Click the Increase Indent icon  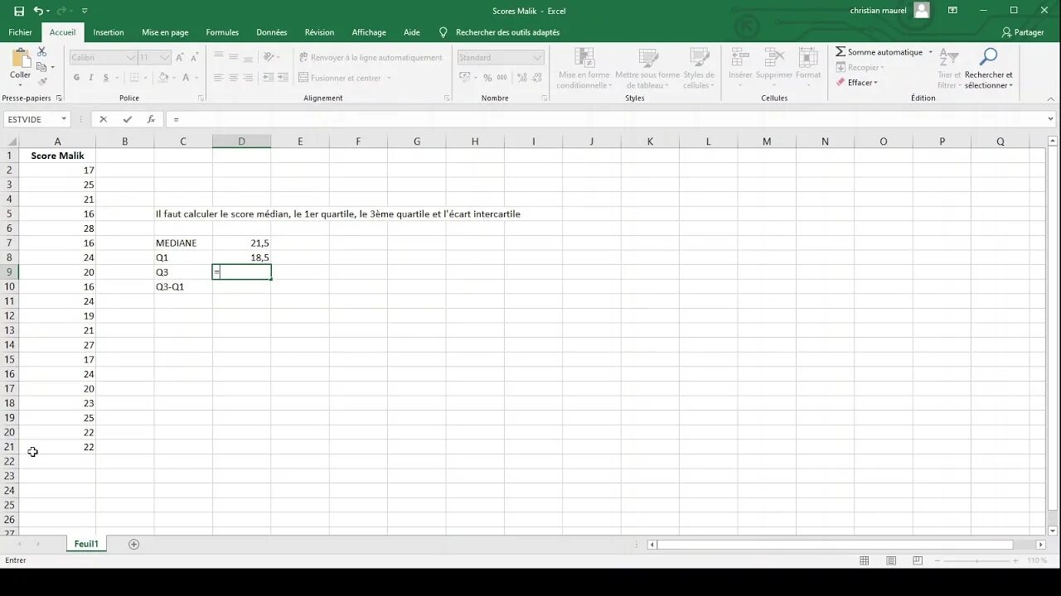click(x=283, y=78)
